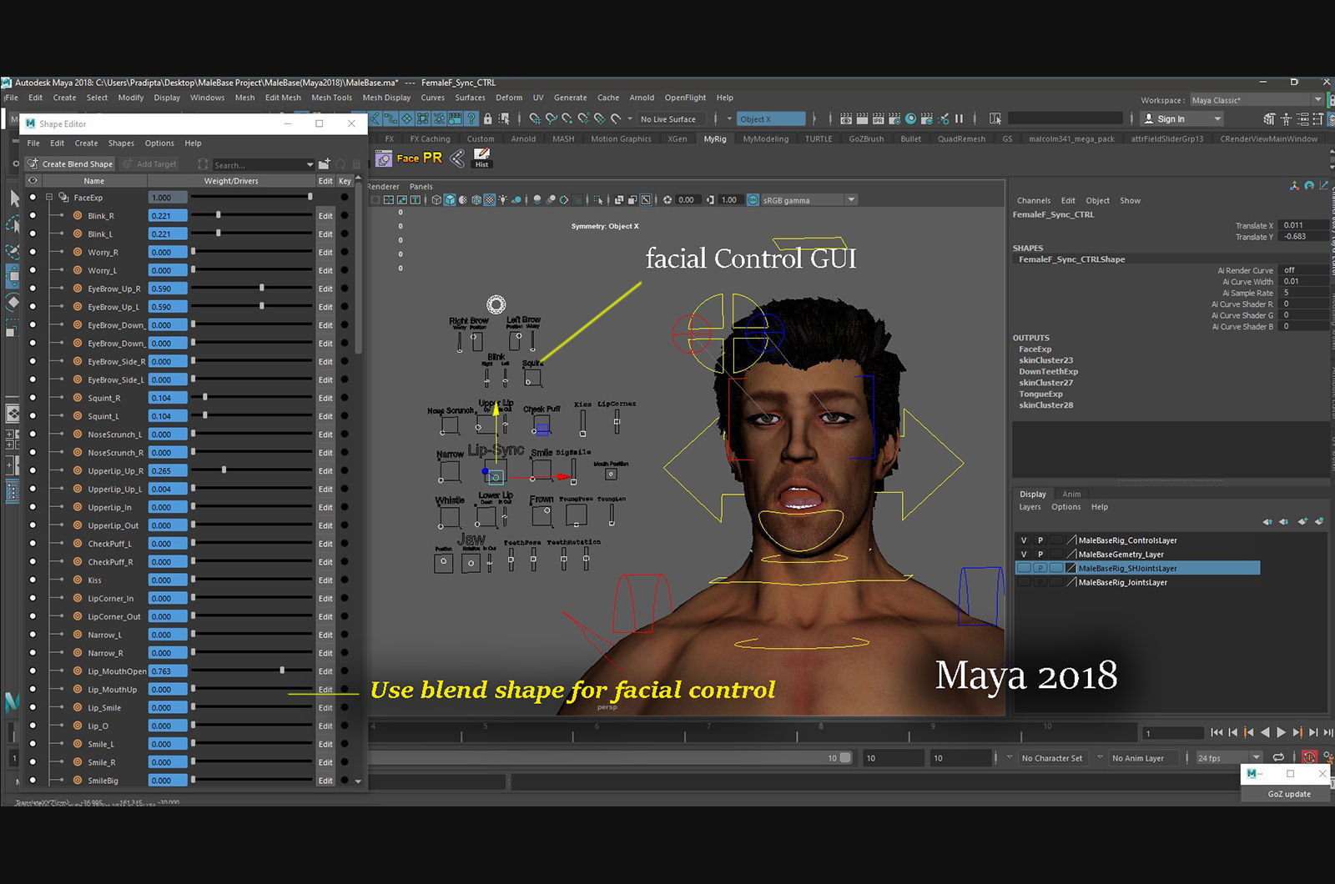This screenshot has width=1335, height=884.
Task: Click the Add Target button
Action: [149, 164]
